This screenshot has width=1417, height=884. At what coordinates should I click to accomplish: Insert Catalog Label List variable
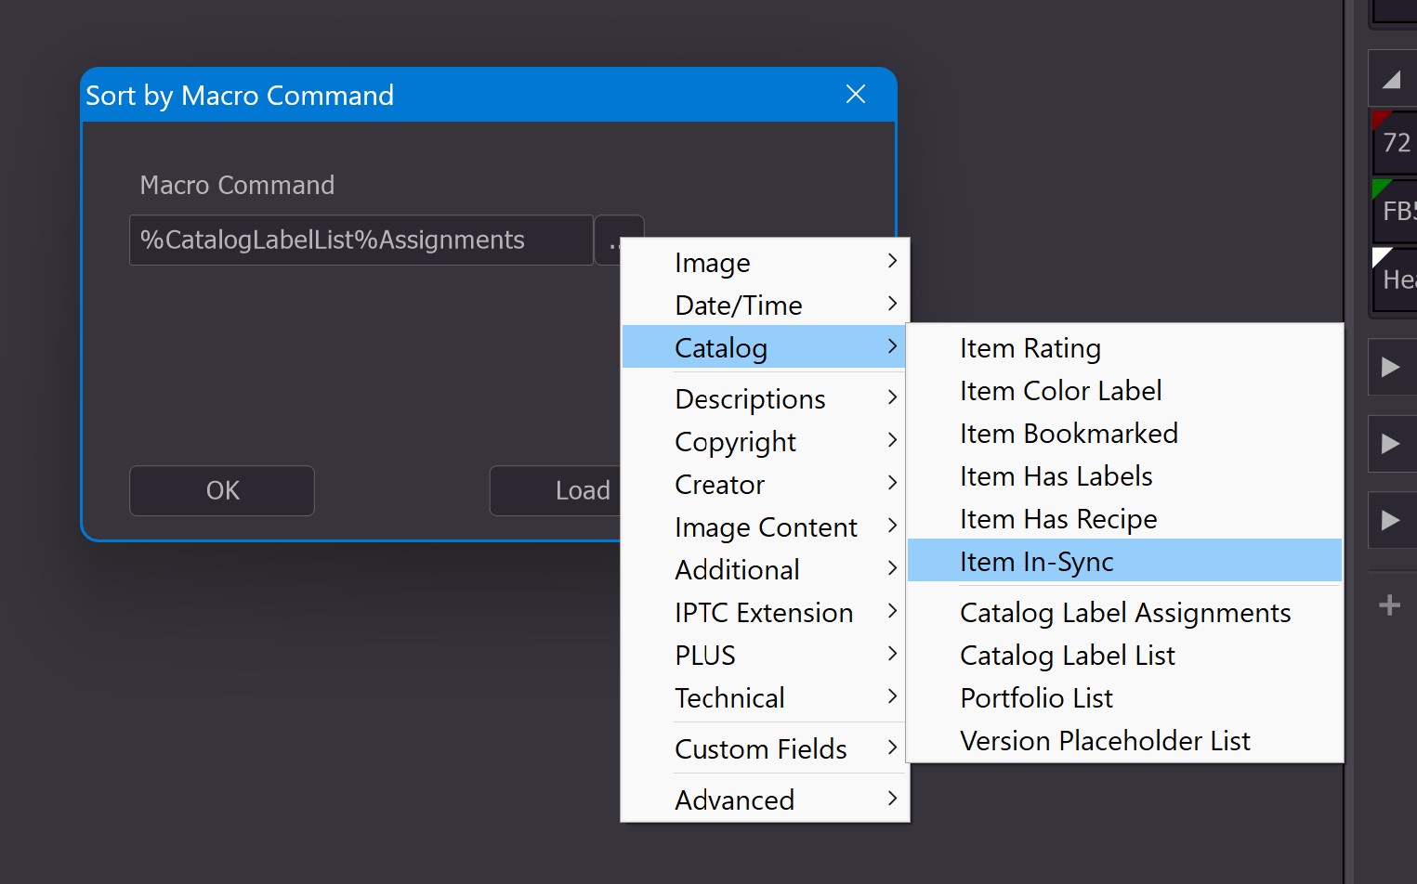pyautogui.click(x=1124, y=656)
